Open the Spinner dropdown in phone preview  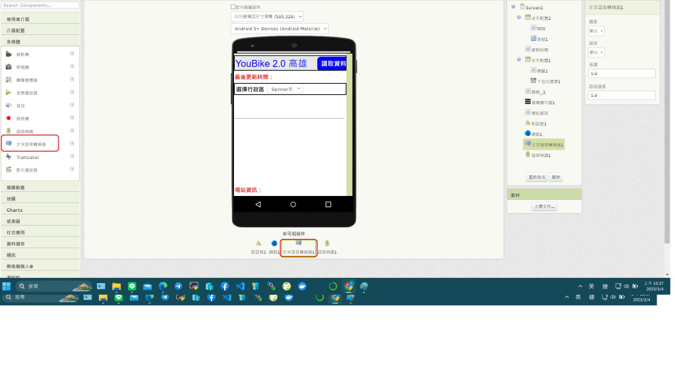click(x=285, y=89)
